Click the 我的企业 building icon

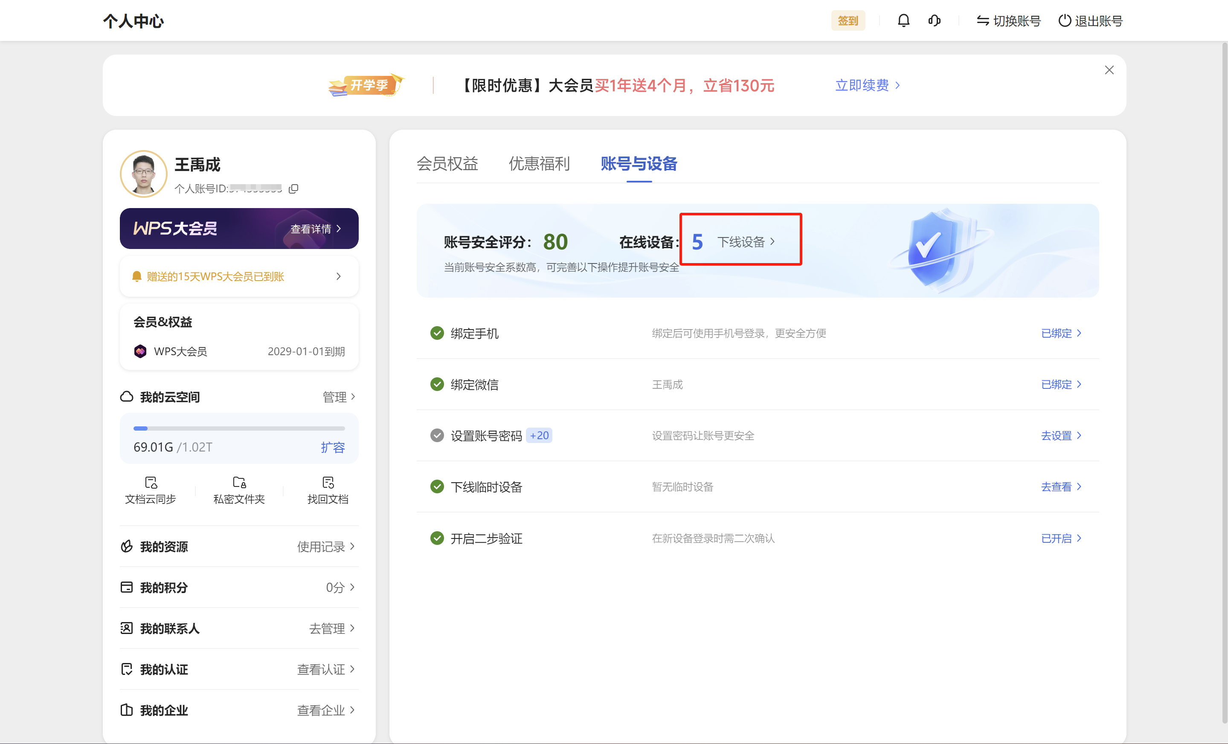[x=127, y=709]
